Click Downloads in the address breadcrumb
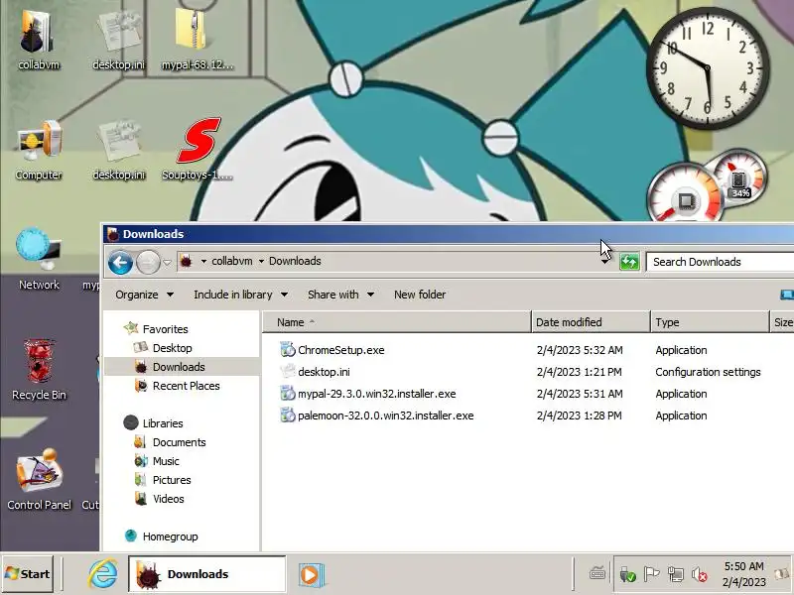This screenshot has width=794, height=595. [x=295, y=261]
